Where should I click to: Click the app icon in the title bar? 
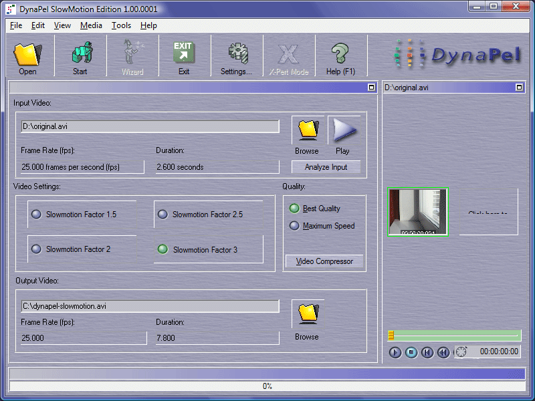pos(11,9)
